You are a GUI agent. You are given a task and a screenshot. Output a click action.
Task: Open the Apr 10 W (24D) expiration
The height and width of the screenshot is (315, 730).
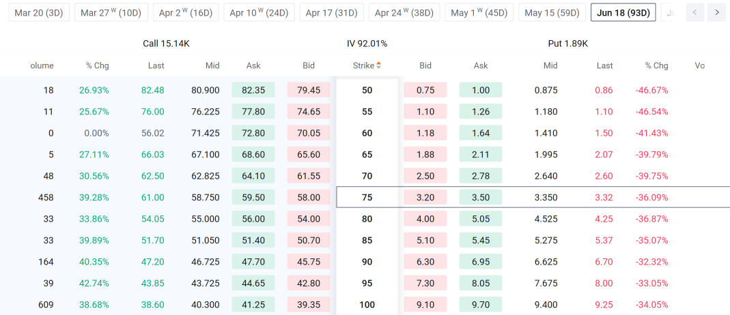259,12
